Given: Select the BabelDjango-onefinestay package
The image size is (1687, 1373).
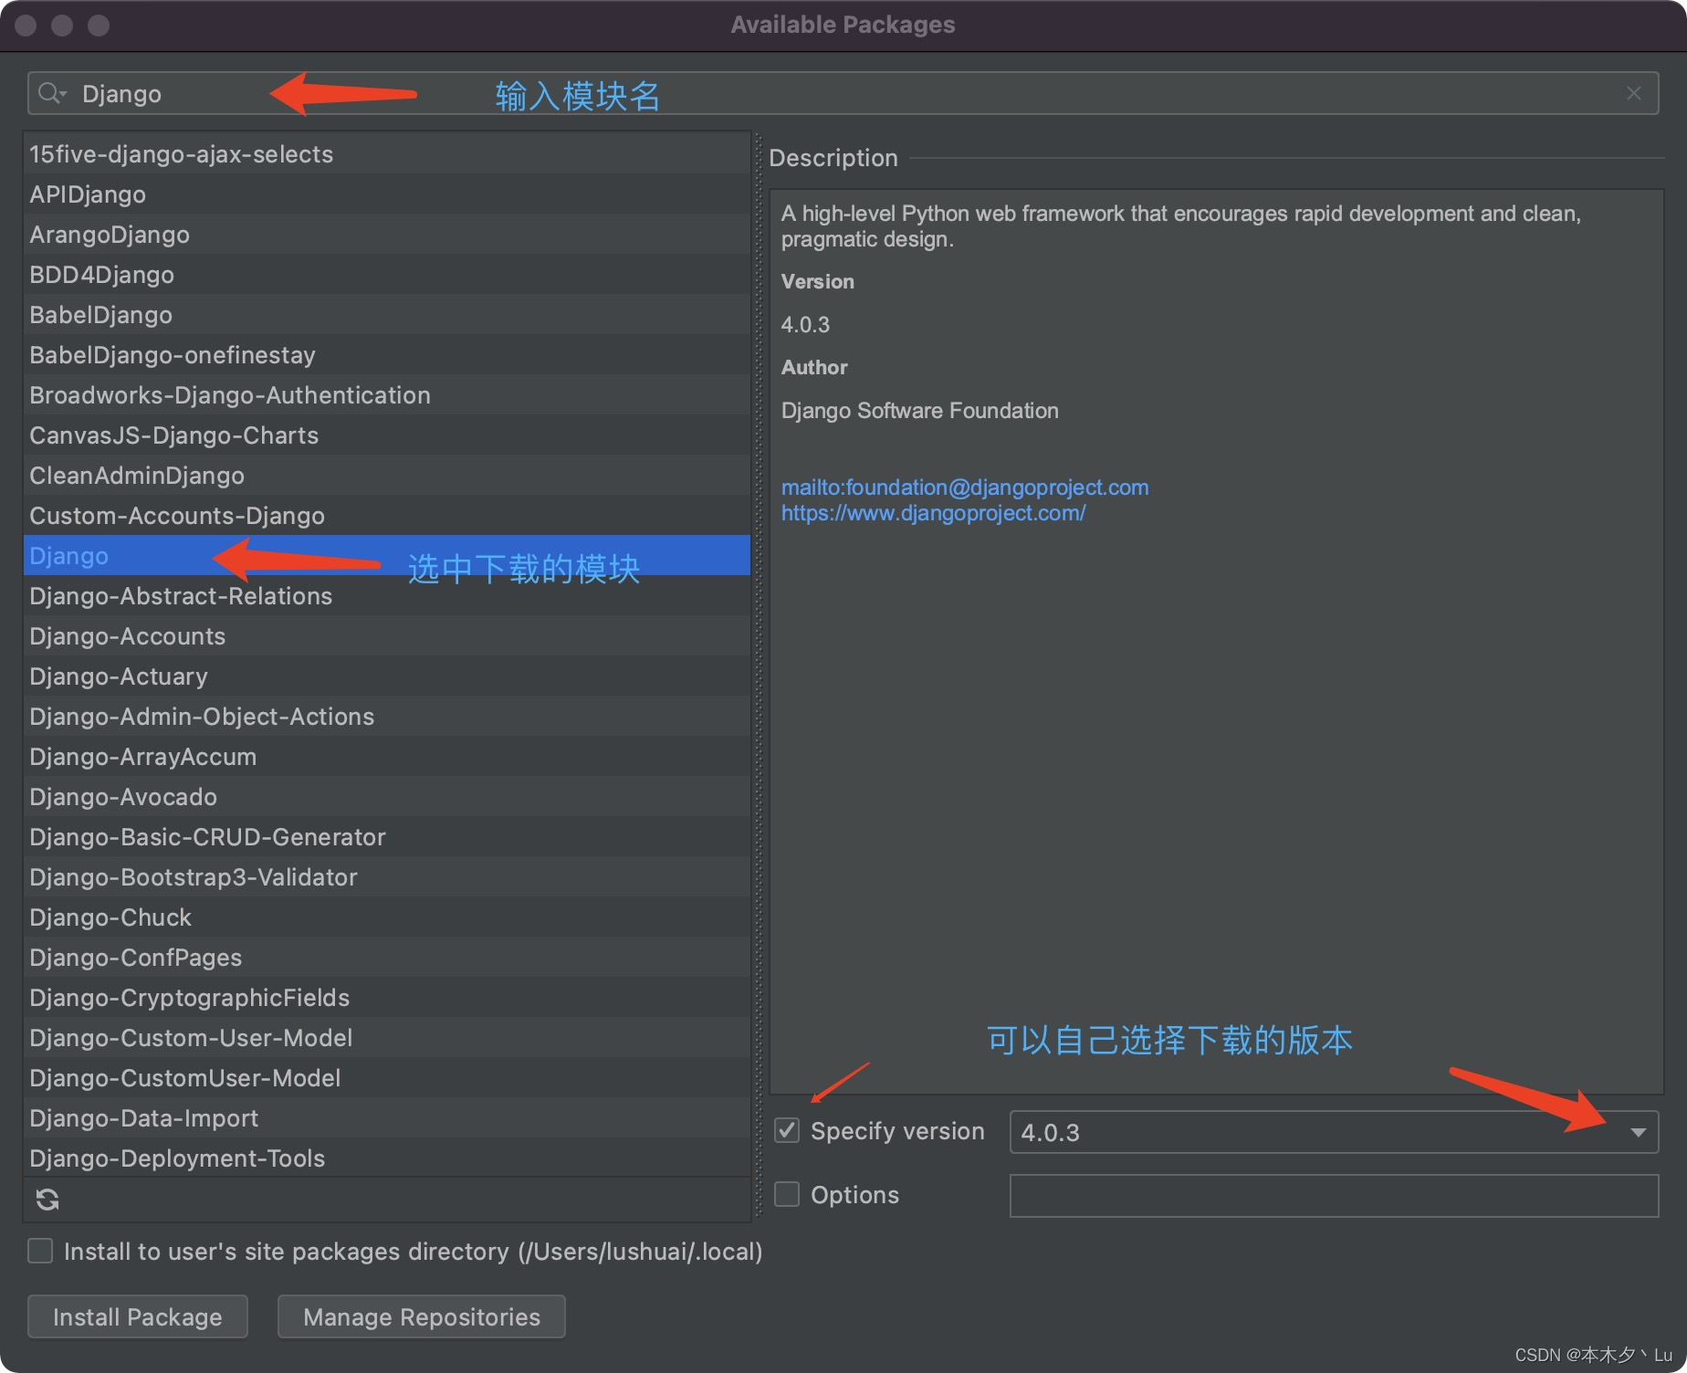Looking at the screenshot, I should [x=387, y=355].
